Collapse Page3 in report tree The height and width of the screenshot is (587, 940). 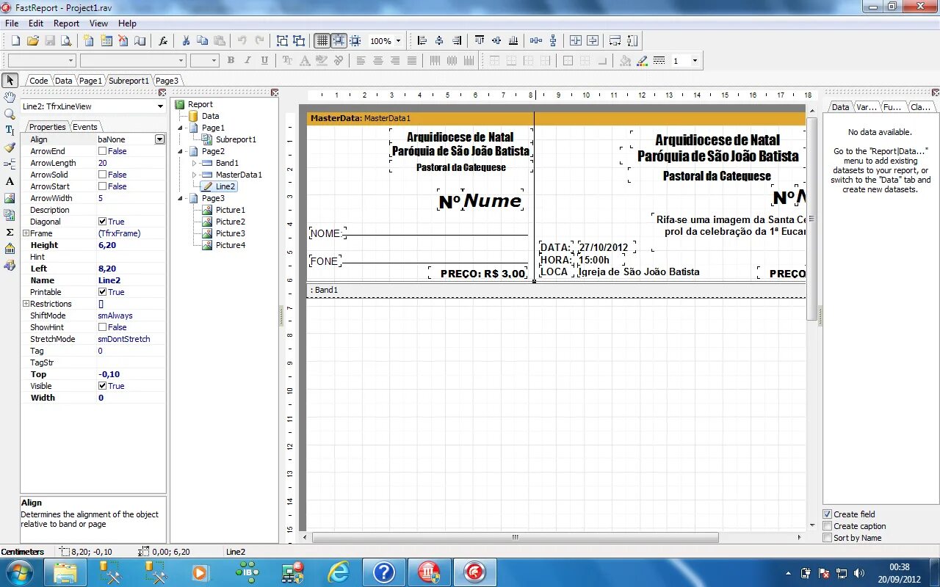(181, 198)
